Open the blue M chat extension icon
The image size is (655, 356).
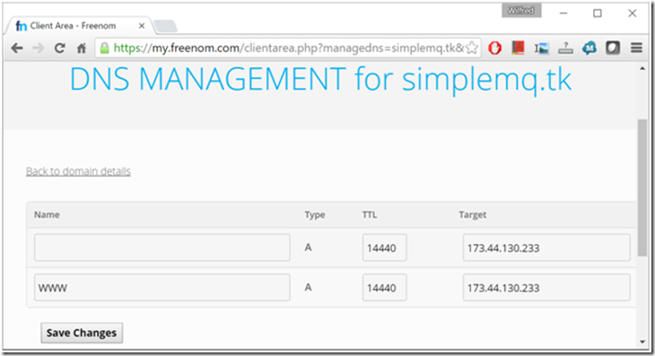tap(589, 48)
